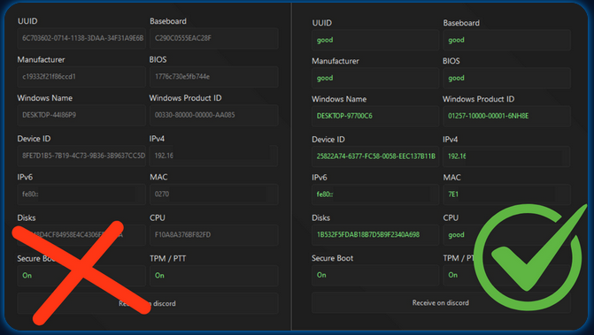
Task: Click the UUID field starting with 6C703602
Action: click(81, 38)
